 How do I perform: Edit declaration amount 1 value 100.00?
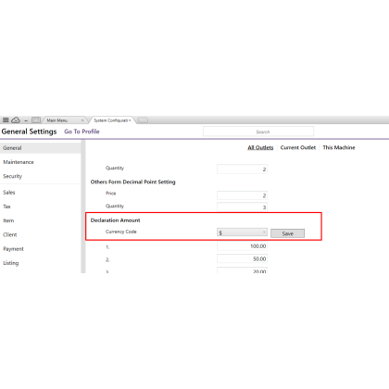point(242,246)
